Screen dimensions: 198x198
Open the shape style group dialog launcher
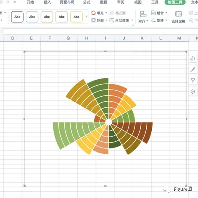click(x=133, y=25)
